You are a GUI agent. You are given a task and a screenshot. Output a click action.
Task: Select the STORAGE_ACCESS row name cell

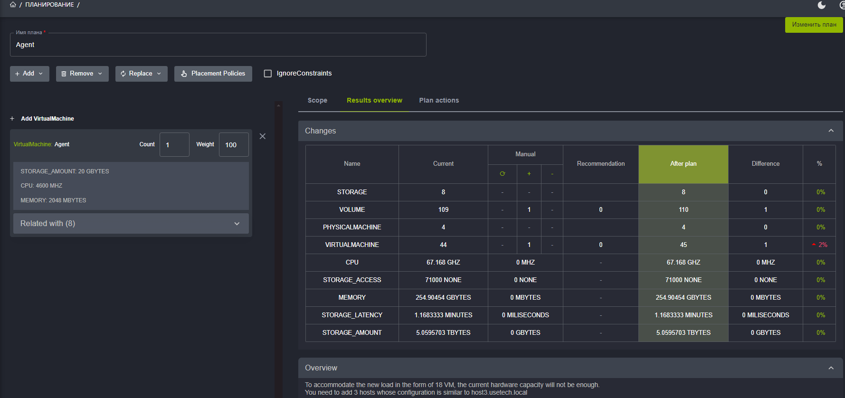click(352, 280)
